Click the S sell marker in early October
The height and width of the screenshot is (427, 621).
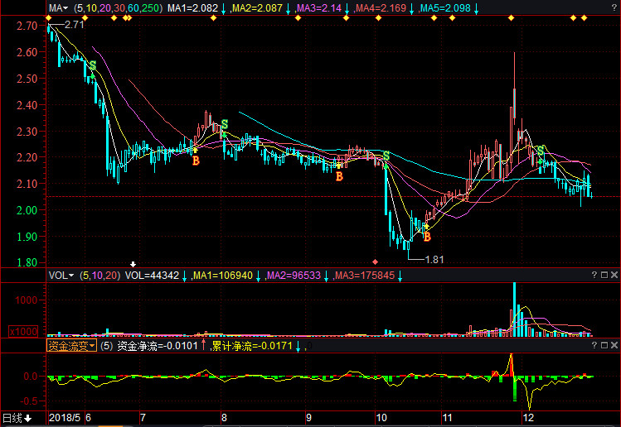pos(386,156)
